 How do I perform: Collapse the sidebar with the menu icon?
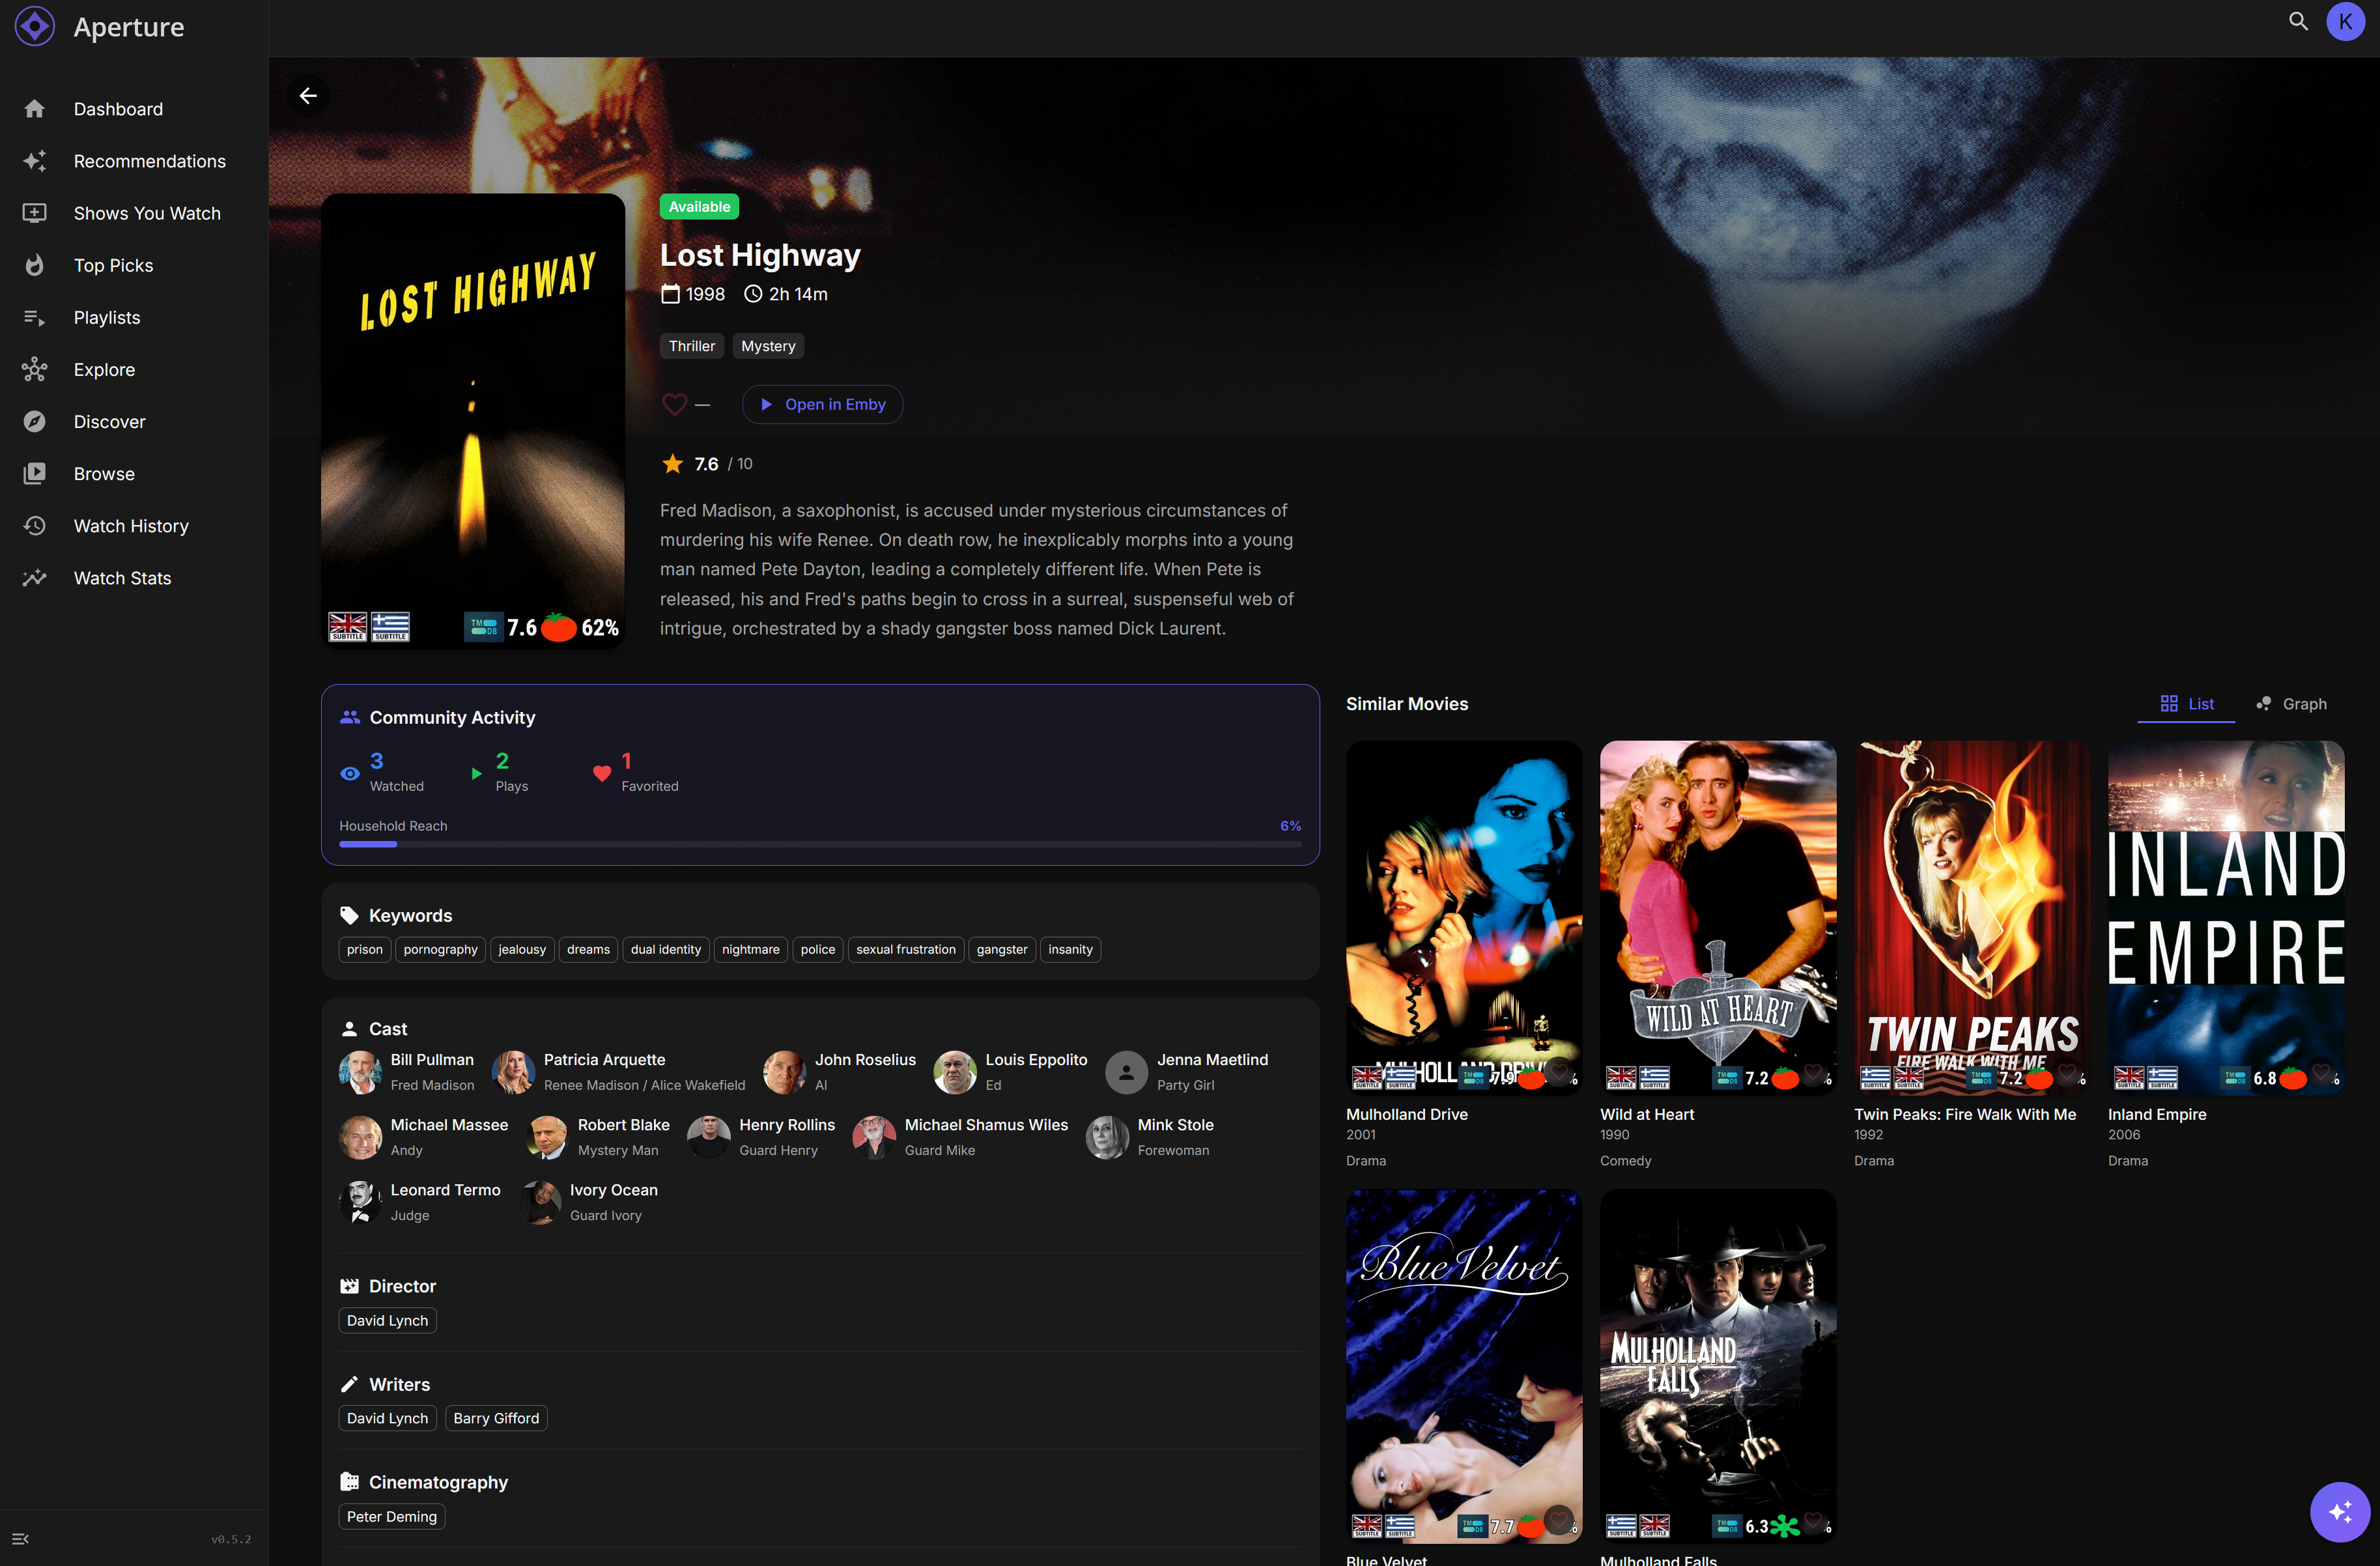(x=20, y=1539)
